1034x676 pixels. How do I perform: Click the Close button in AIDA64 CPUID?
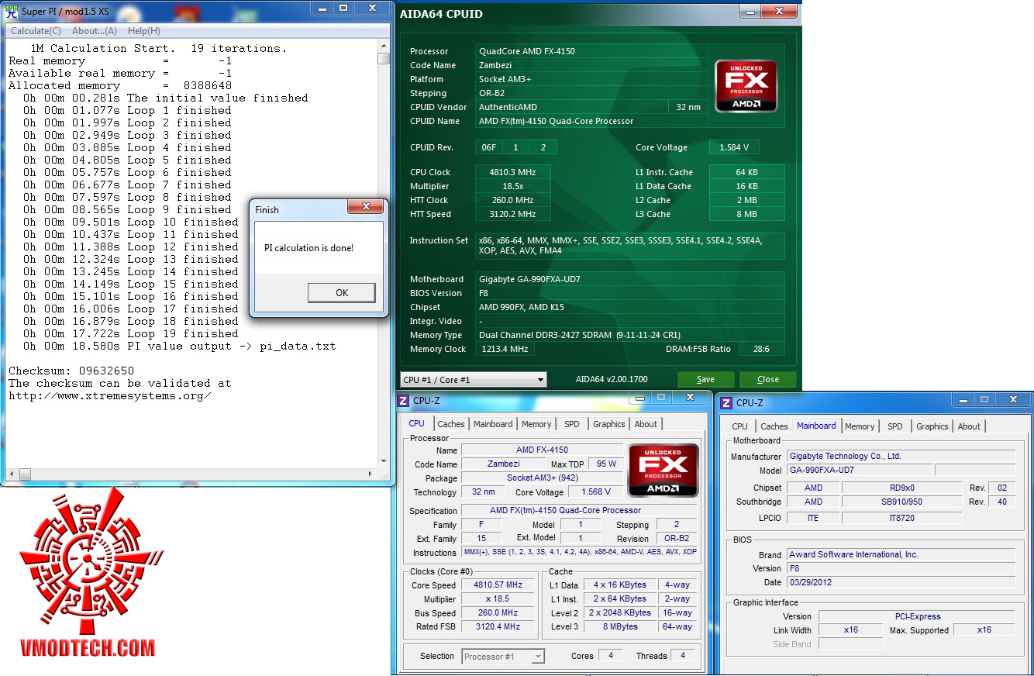pyautogui.click(x=768, y=379)
